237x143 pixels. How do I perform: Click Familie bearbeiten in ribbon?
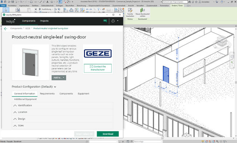pyautogui.click(x=130, y=12)
